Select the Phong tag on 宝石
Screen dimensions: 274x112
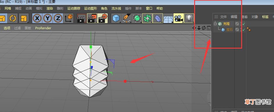(249, 30)
